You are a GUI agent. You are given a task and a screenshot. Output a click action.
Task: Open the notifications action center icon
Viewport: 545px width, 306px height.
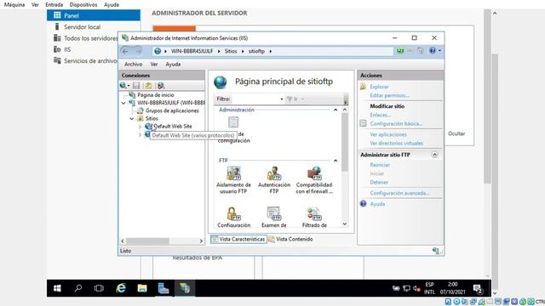click(x=478, y=288)
